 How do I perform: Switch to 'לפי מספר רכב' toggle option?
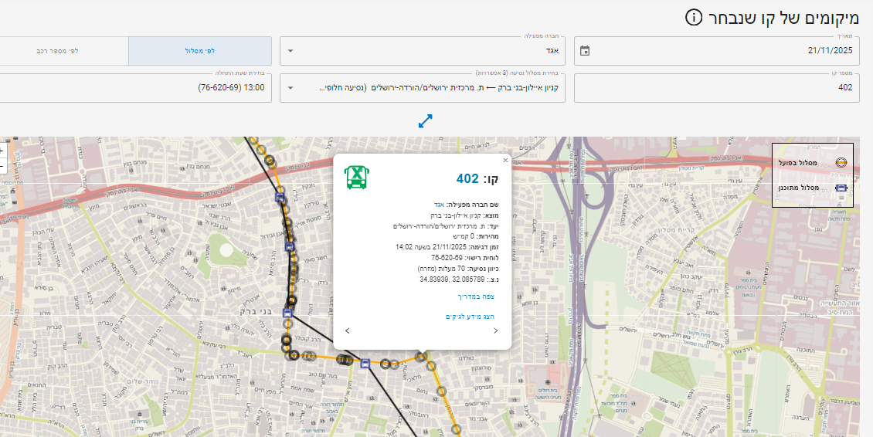58,51
